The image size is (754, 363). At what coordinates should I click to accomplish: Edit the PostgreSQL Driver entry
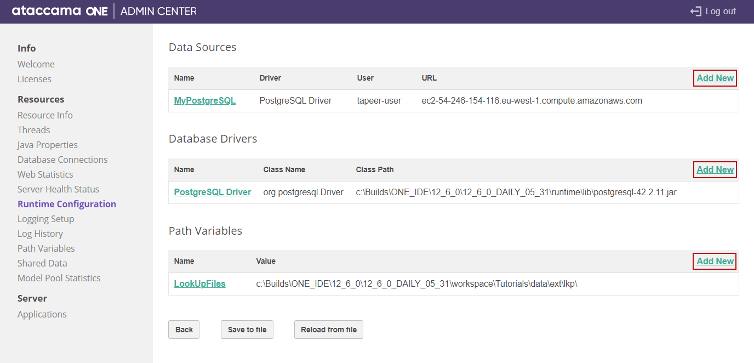[212, 192]
